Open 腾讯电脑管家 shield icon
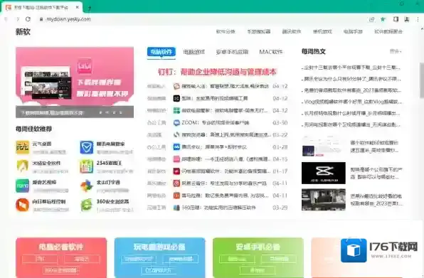The height and width of the screenshot is (278, 424). (87, 147)
